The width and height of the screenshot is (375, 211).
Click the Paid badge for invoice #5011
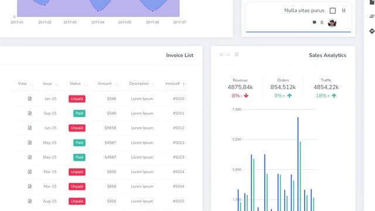pos(79,113)
